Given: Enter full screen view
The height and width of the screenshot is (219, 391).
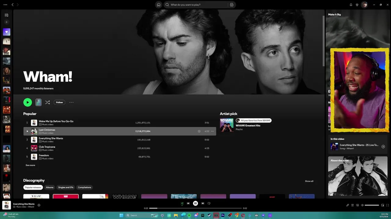Looking at the screenshot, I should [387, 205].
